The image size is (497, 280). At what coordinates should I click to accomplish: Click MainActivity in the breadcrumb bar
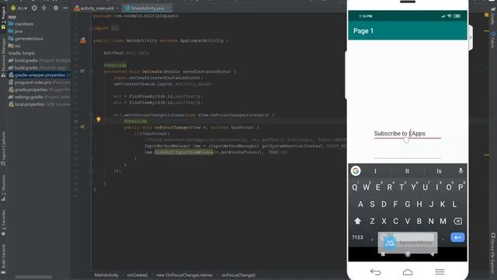(x=106, y=275)
